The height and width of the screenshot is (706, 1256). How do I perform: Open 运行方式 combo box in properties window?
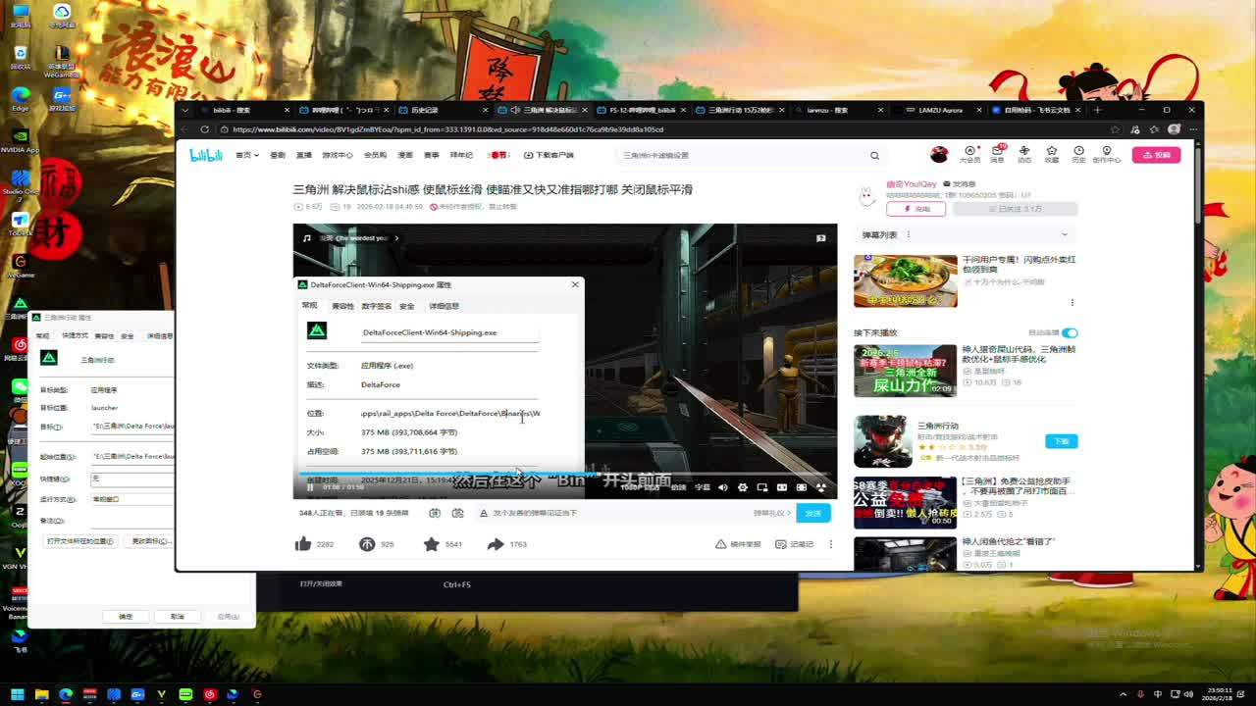pyautogui.click(x=131, y=499)
